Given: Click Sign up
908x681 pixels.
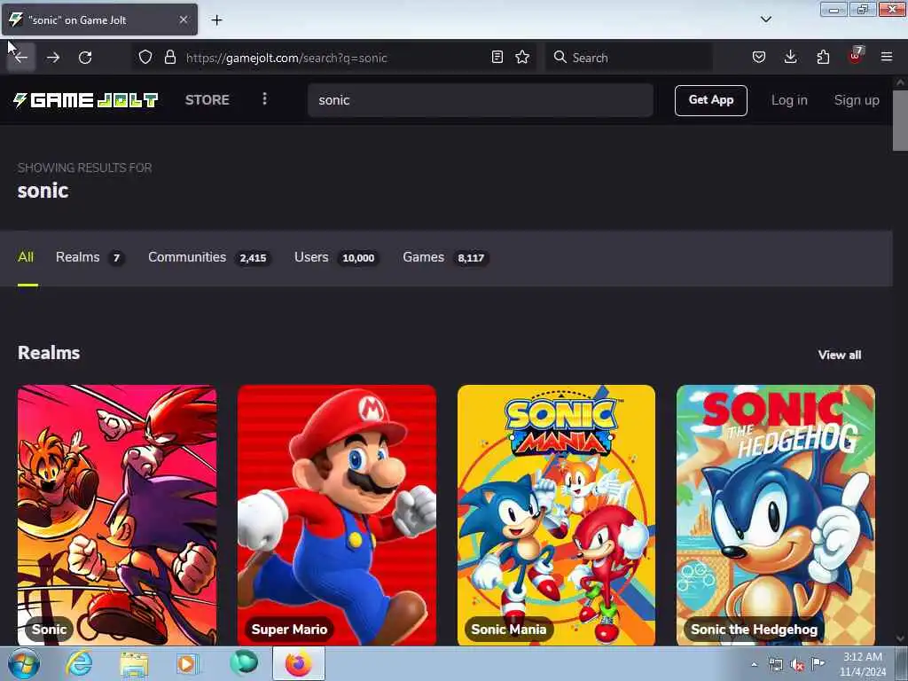Looking at the screenshot, I should [x=857, y=100].
